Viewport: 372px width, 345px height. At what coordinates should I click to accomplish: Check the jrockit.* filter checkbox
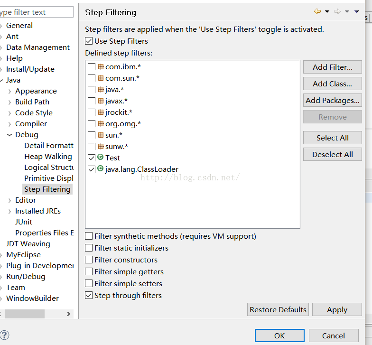(x=91, y=112)
